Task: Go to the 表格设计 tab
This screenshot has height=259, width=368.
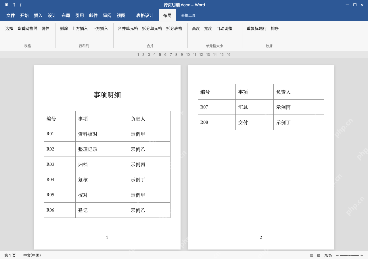Action: click(x=145, y=16)
